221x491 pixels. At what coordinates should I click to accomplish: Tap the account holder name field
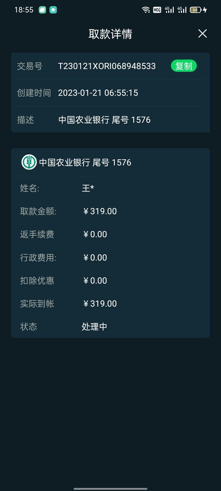(88, 188)
